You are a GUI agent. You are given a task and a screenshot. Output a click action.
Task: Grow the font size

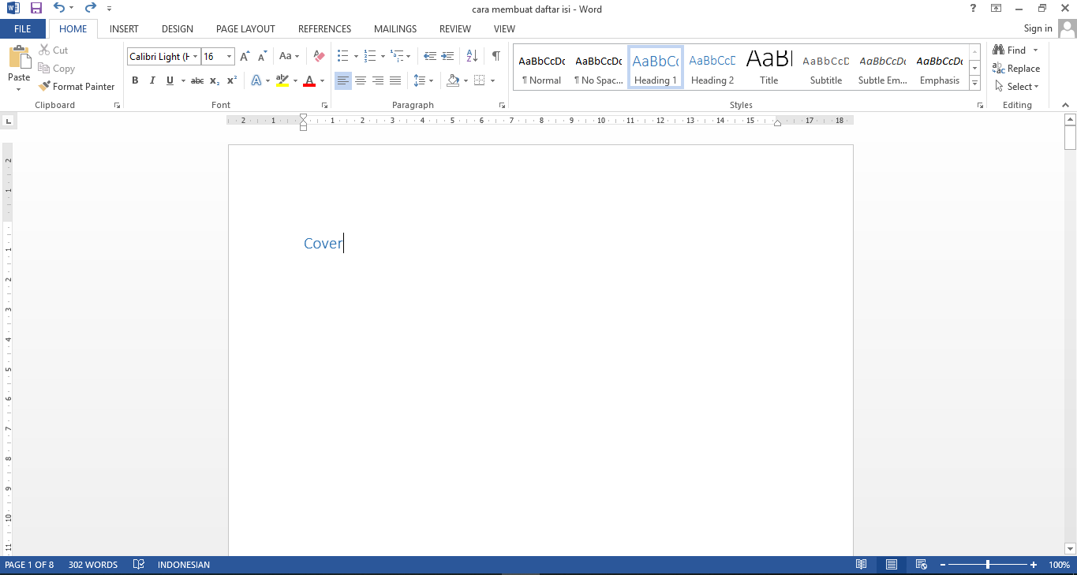245,57
